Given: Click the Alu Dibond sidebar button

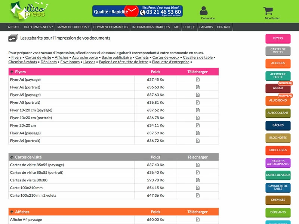Looking at the screenshot, I should coord(278,100).
